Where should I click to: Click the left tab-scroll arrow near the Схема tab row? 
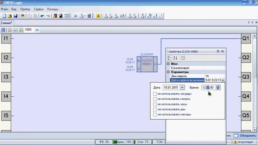(249, 23)
